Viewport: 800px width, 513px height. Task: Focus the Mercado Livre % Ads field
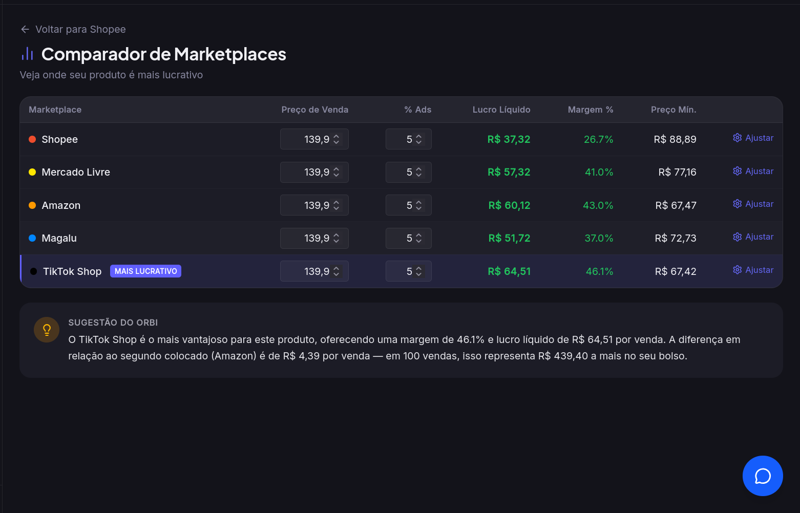click(x=408, y=172)
